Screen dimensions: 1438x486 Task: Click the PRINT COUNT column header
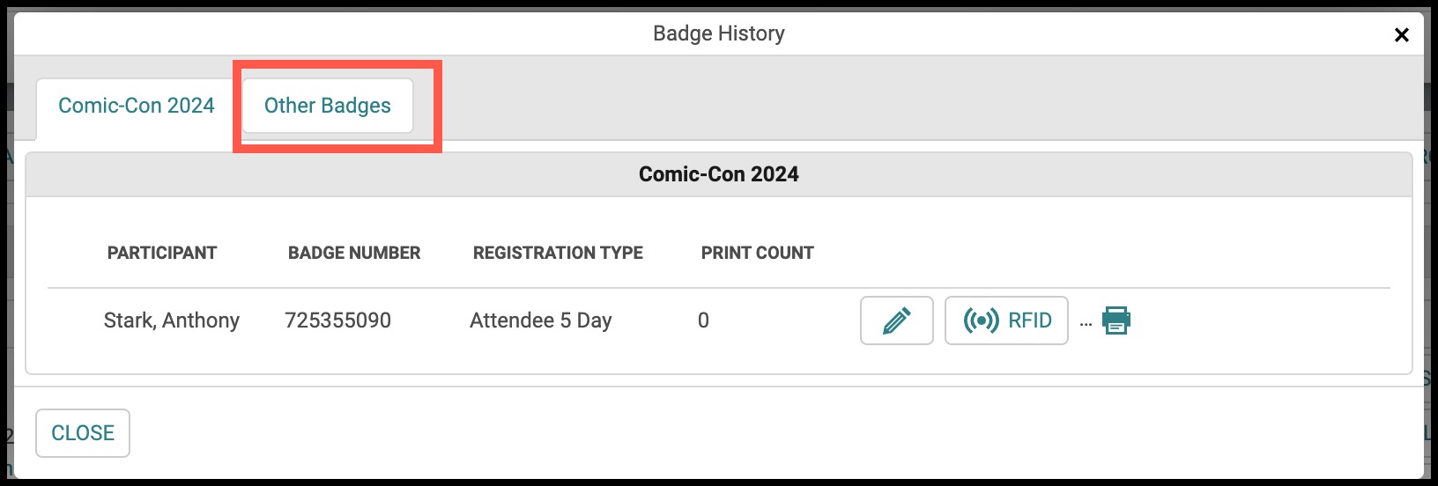click(758, 253)
